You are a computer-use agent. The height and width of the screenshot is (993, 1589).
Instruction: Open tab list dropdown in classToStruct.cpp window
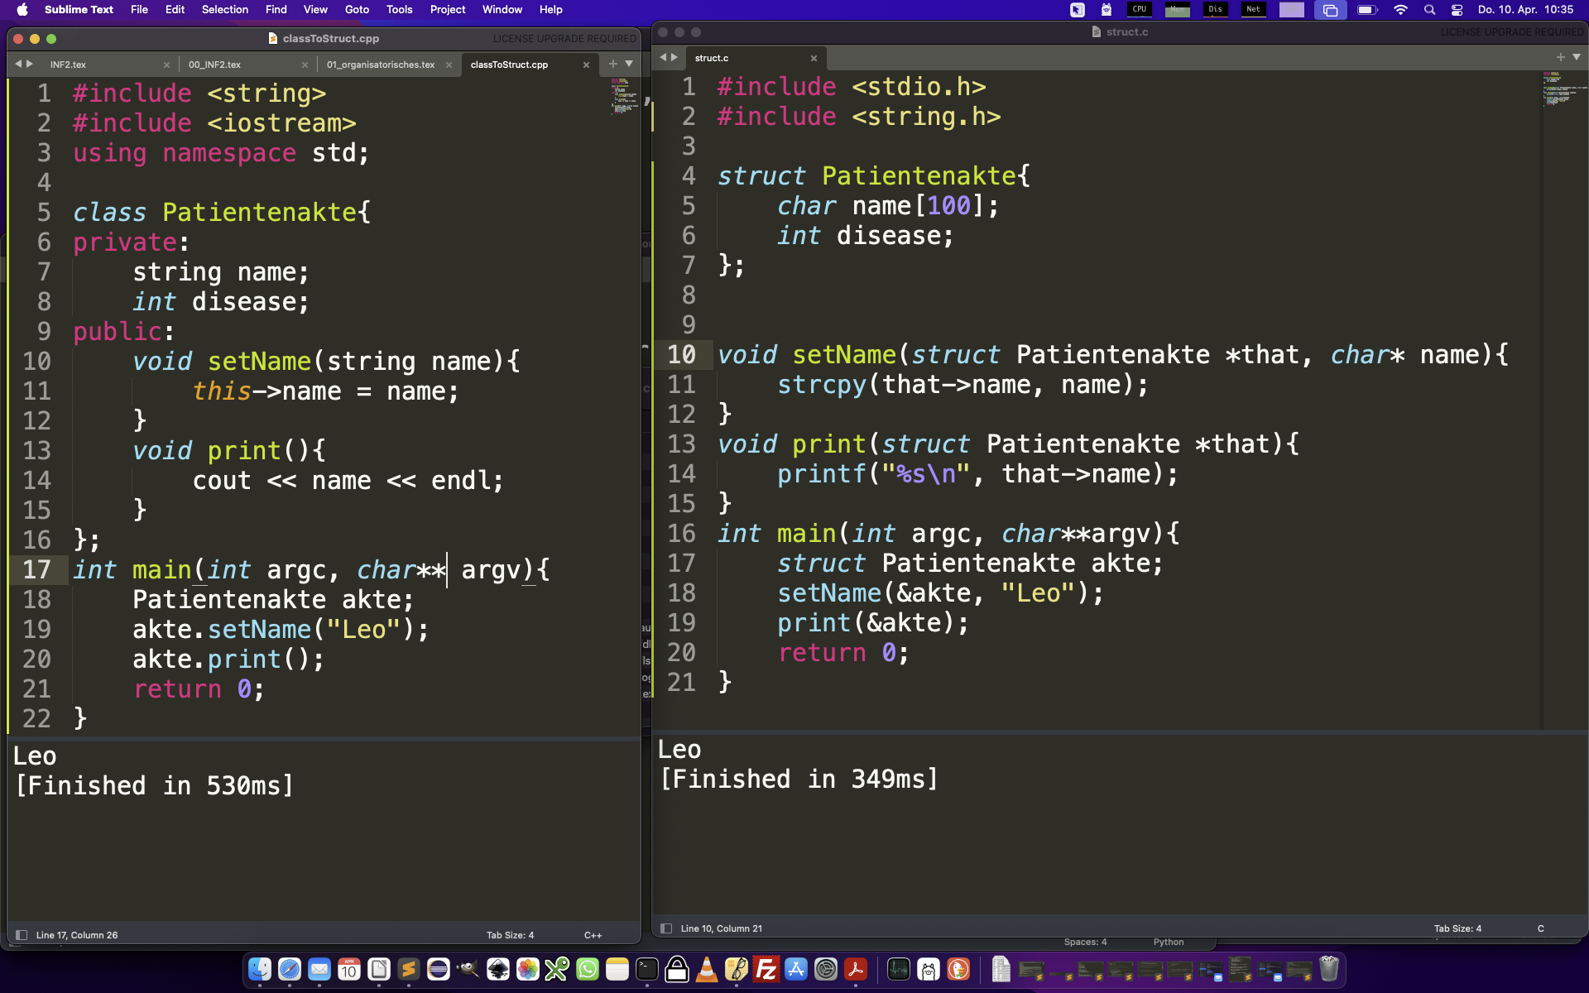tap(629, 64)
